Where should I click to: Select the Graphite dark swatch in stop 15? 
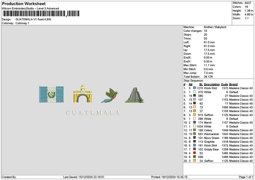coord(194,141)
